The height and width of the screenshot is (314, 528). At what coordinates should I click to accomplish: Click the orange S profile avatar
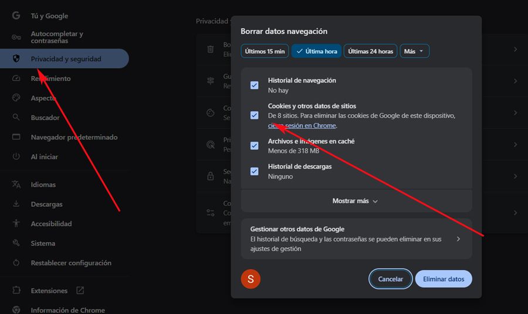coord(251,279)
